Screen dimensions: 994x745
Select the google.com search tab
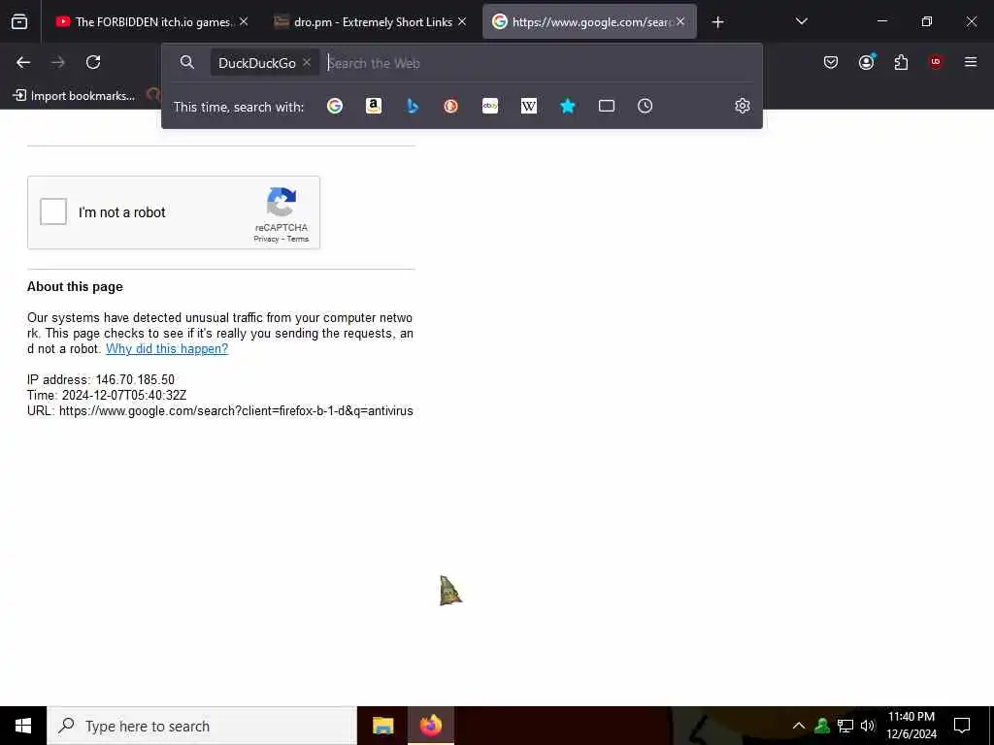[589, 22]
